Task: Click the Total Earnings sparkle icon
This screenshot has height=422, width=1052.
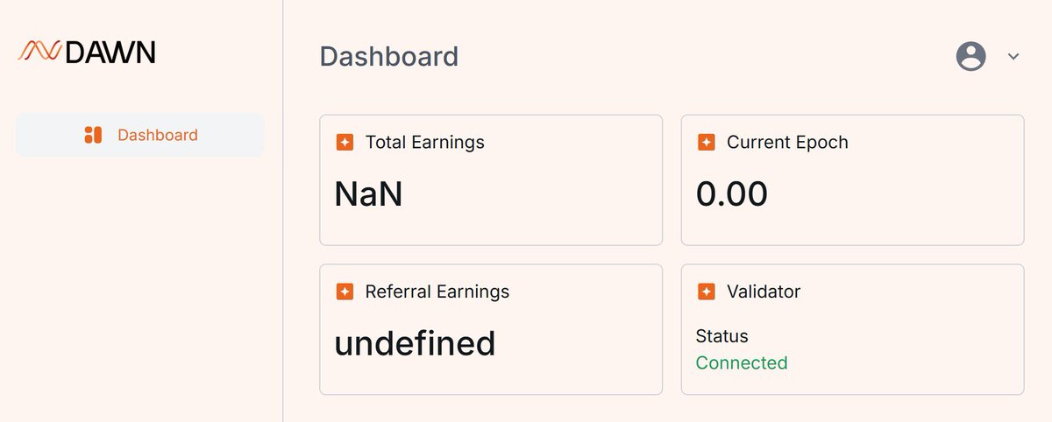Action: point(345,142)
